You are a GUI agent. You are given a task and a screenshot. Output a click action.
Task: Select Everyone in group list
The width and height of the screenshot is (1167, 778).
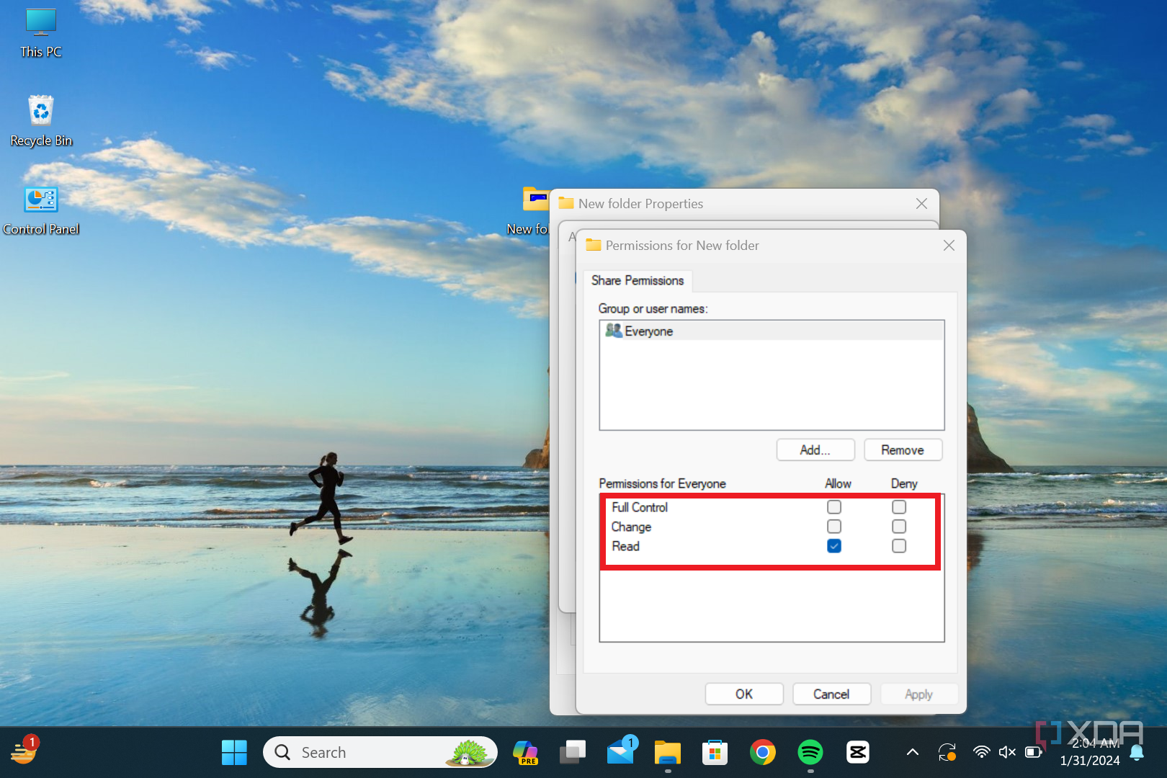click(x=648, y=331)
